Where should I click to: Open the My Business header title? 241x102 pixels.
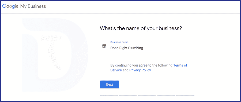click(33, 6)
